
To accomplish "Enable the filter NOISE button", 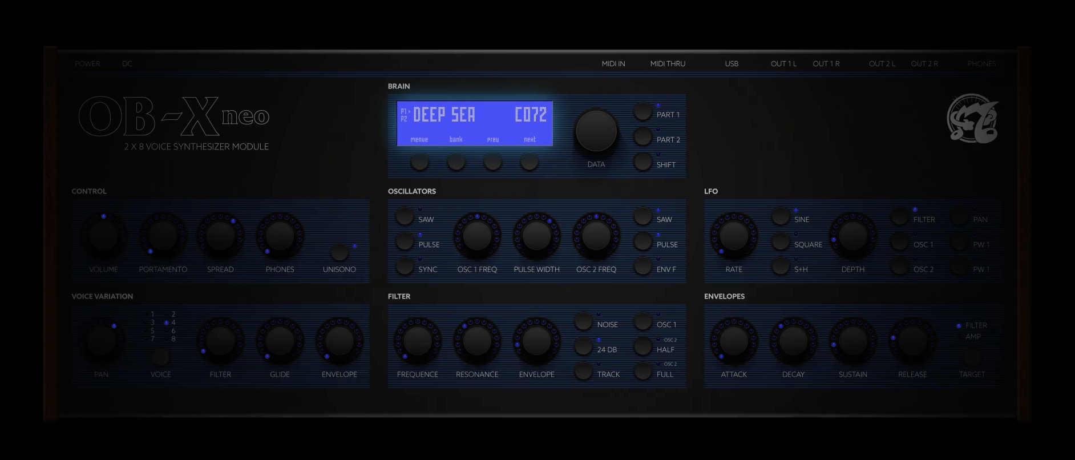I will (x=583, y=321).
